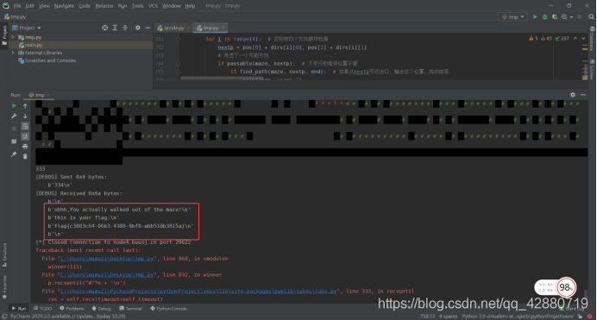The width and height of the screenshot is (597, 320).
Task: Open Run panel settings gear
Action: click(573, 95)
